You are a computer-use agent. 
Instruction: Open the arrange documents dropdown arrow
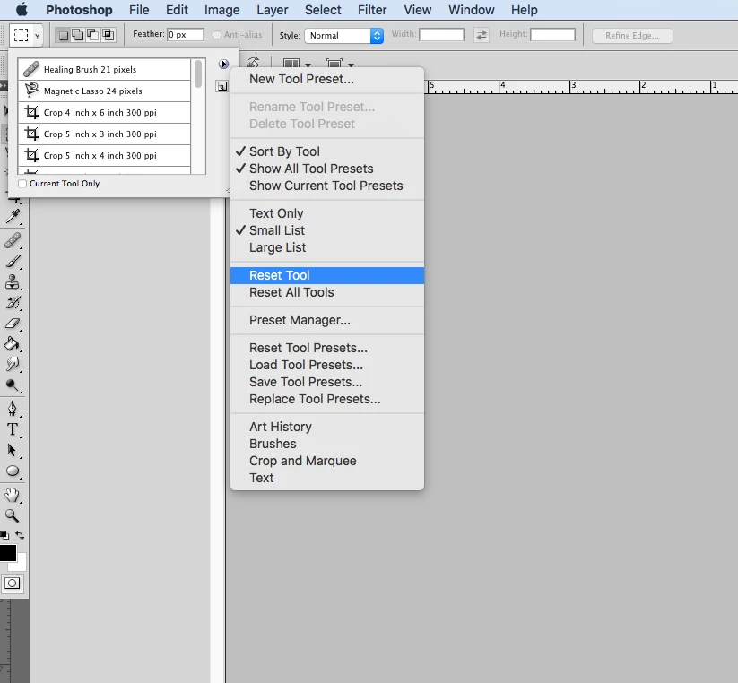pyautogui.click(x=308, y=65)
